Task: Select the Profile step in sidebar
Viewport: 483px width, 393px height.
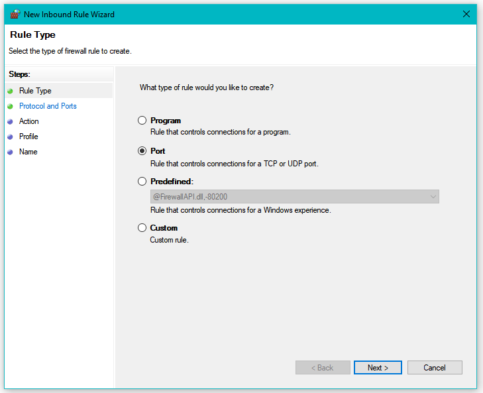Action: tap(28, 137)
